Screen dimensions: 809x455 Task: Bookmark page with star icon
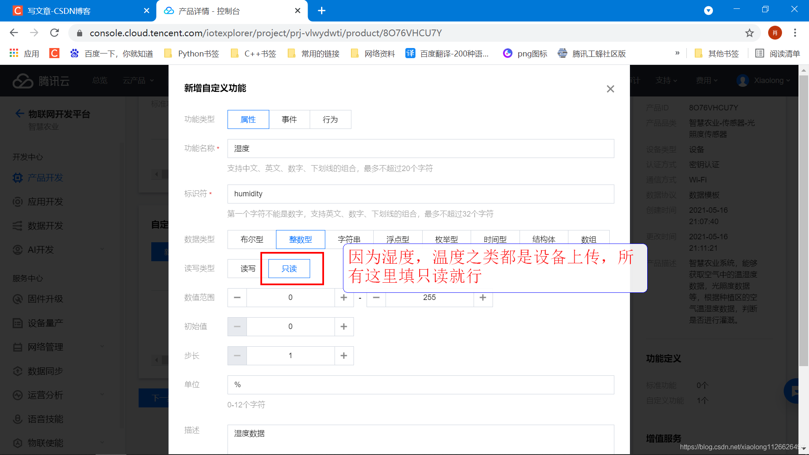point(749,33)
